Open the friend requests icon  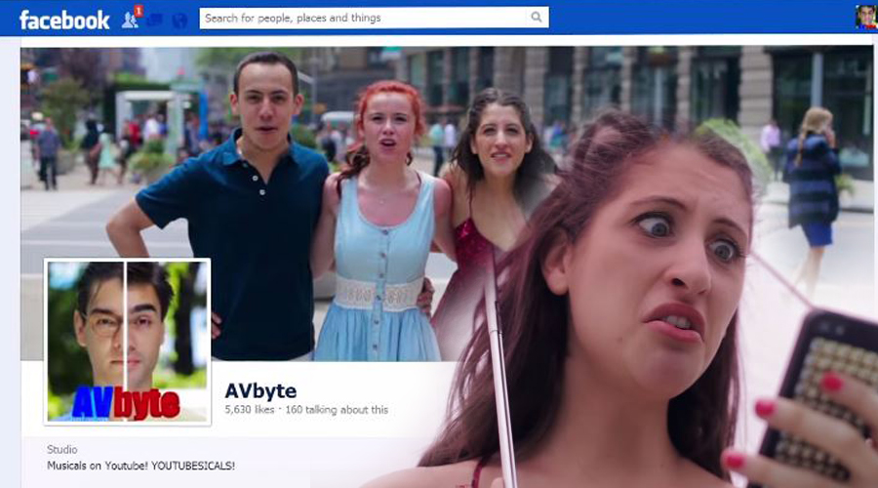click(129, 20)
